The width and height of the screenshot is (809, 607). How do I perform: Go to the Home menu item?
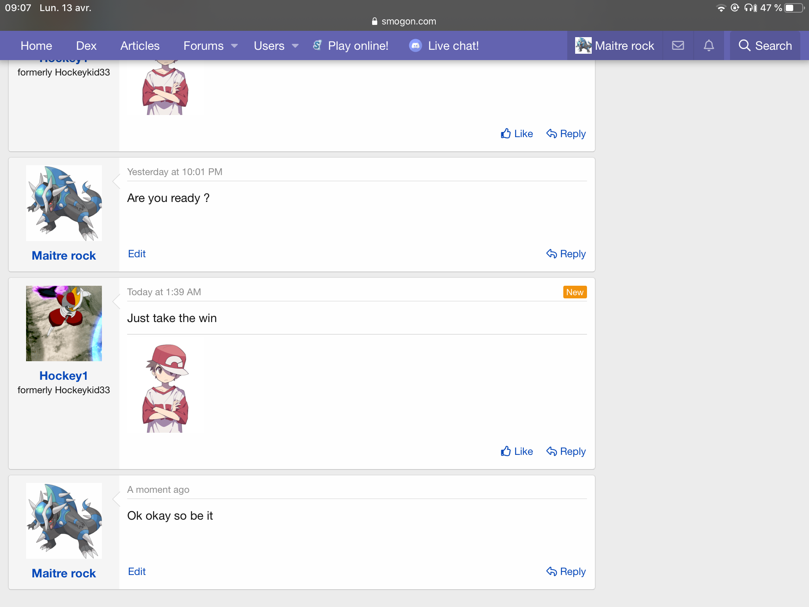click(x=36, y=45)
